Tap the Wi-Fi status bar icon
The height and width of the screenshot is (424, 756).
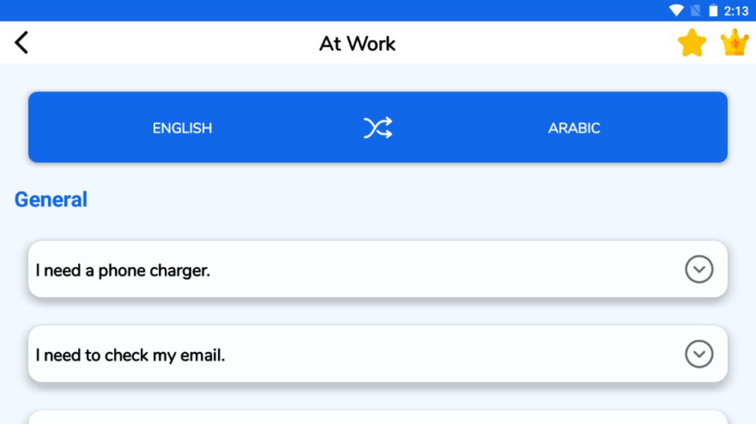coord(677,11)
